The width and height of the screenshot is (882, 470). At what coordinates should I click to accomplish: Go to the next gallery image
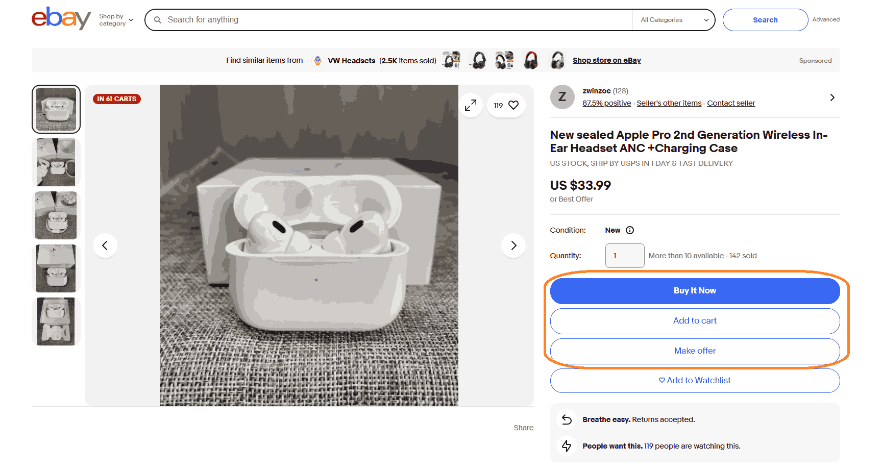(513, 245)
